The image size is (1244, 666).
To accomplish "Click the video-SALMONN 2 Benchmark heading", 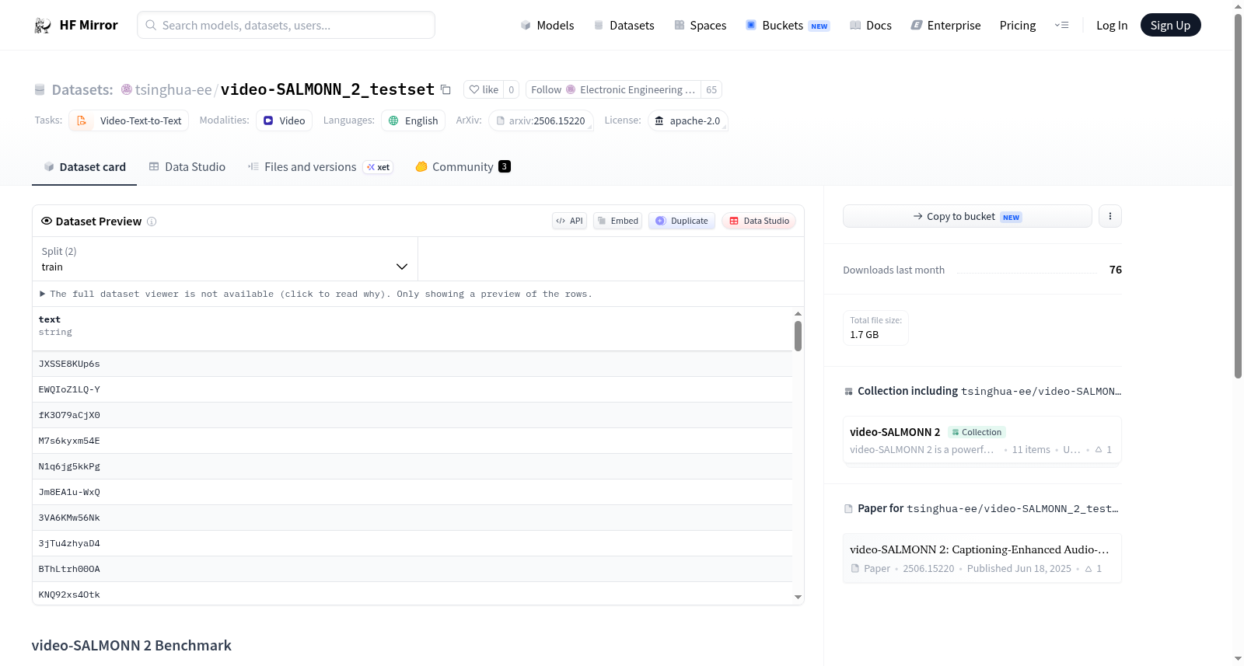I will coord(131,646).
